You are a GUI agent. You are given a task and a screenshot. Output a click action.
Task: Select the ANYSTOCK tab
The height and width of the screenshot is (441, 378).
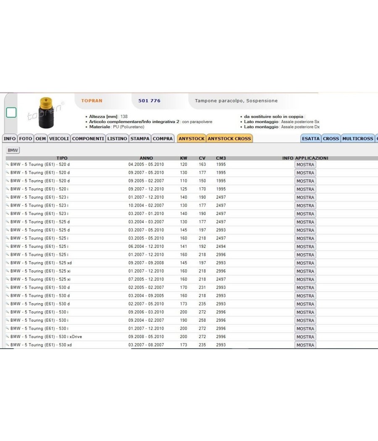pos(192,139)
